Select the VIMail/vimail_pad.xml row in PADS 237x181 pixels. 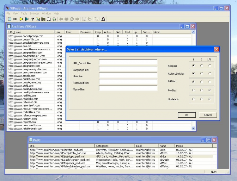121,163
